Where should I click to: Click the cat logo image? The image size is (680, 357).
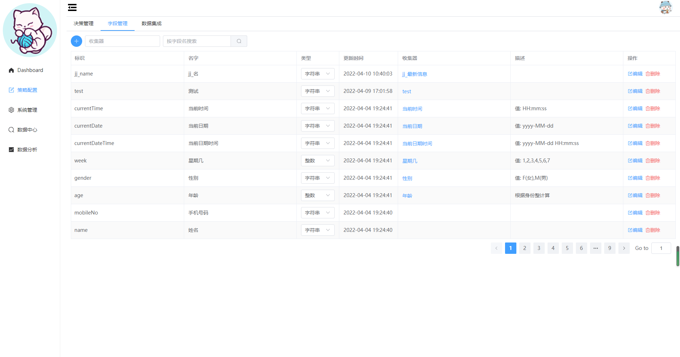click(x=30, y=30)
